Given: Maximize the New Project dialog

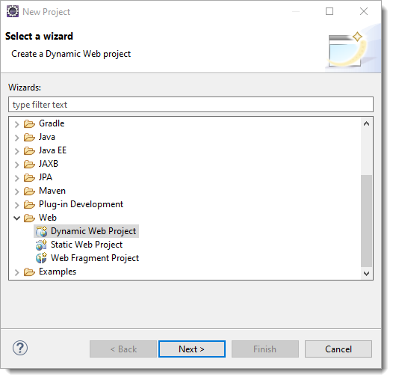Looking at the screenshot, I should (329, 11).
